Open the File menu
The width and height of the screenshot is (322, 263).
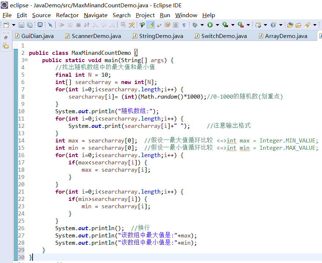click(x=7, y=15)
